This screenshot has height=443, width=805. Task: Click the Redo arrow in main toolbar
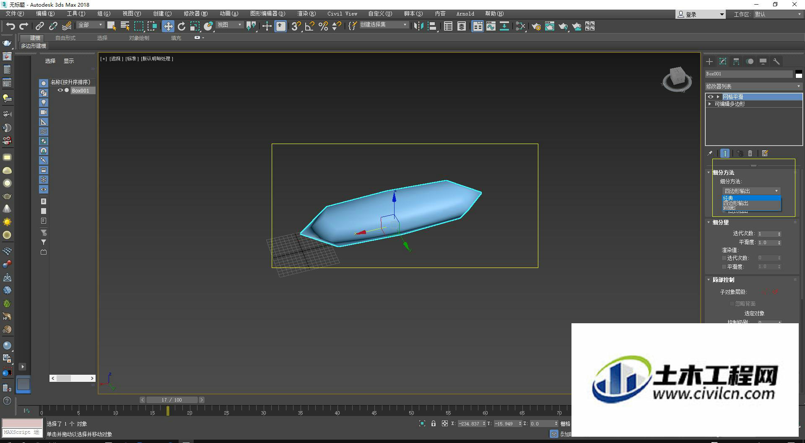(x=24, y=26)
